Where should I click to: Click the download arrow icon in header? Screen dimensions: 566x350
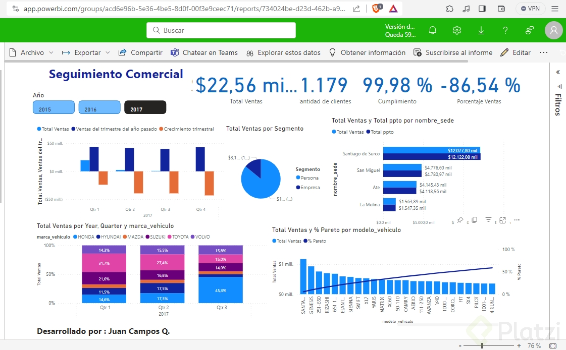pos(481,30)
